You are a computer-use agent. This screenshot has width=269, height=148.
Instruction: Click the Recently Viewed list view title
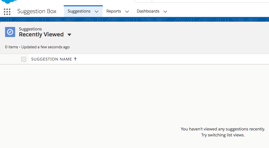click(41, 34)
